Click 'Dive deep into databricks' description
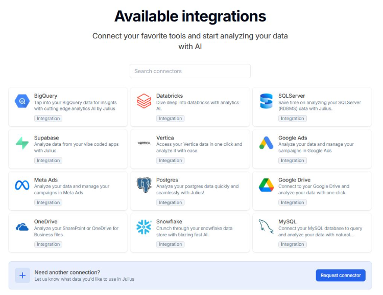The image size is (383, 295). [x=198, y=105]
